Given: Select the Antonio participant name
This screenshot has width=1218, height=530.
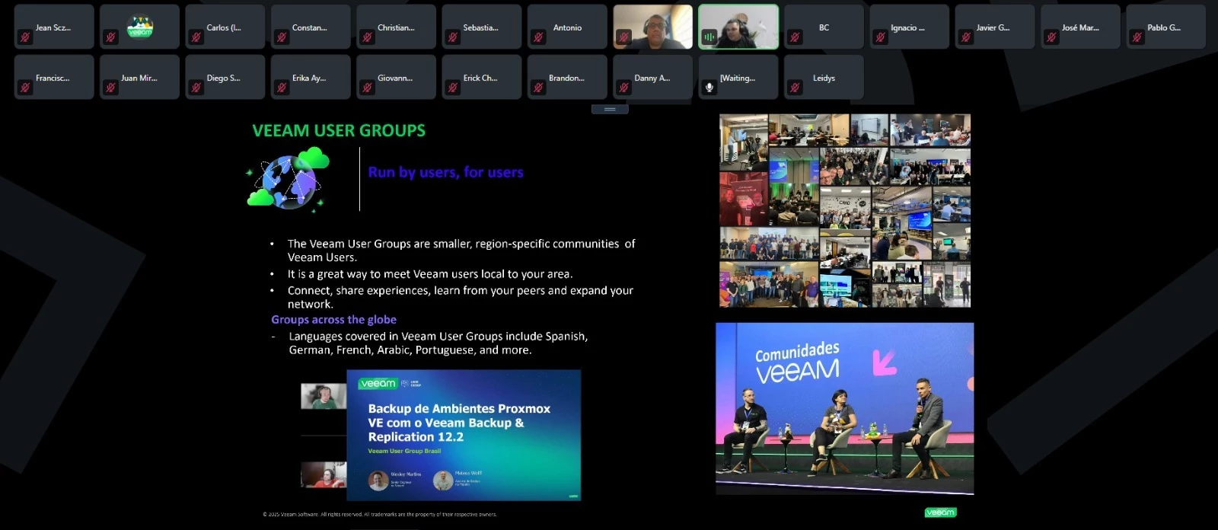Looking at the screenshot, I should (567, 27).
